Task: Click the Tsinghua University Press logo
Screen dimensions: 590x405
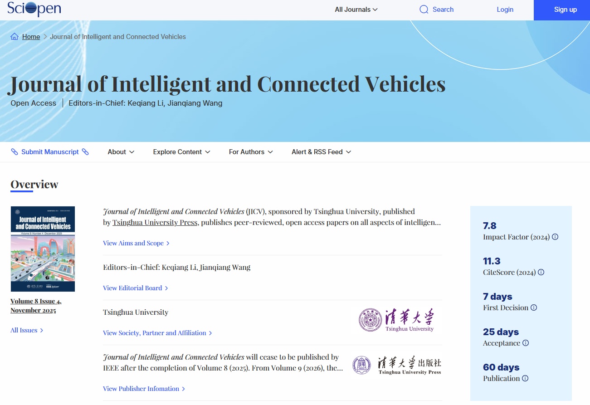Action: coord(397,365)
